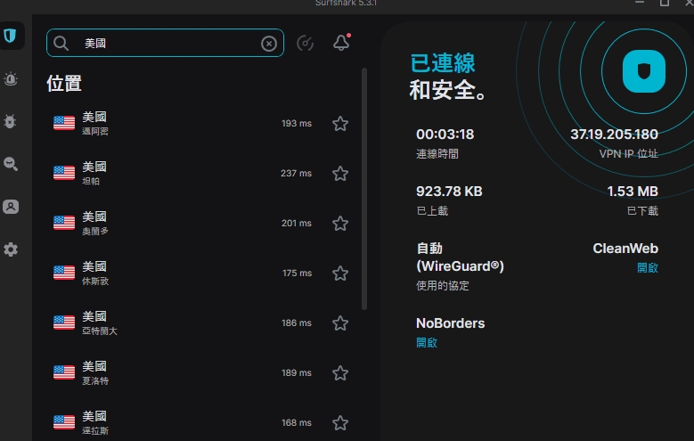
Task: Click the location list vertical scrollbar
Action: pyautogui.click(x=364, y=189)
